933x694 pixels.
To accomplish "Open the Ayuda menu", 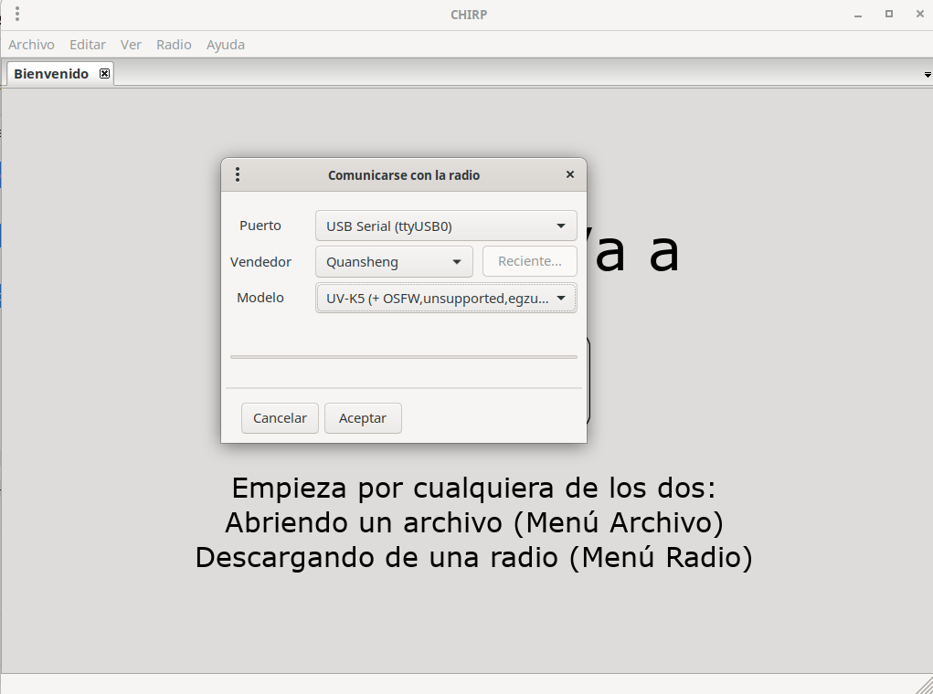I will pos(225,45).
